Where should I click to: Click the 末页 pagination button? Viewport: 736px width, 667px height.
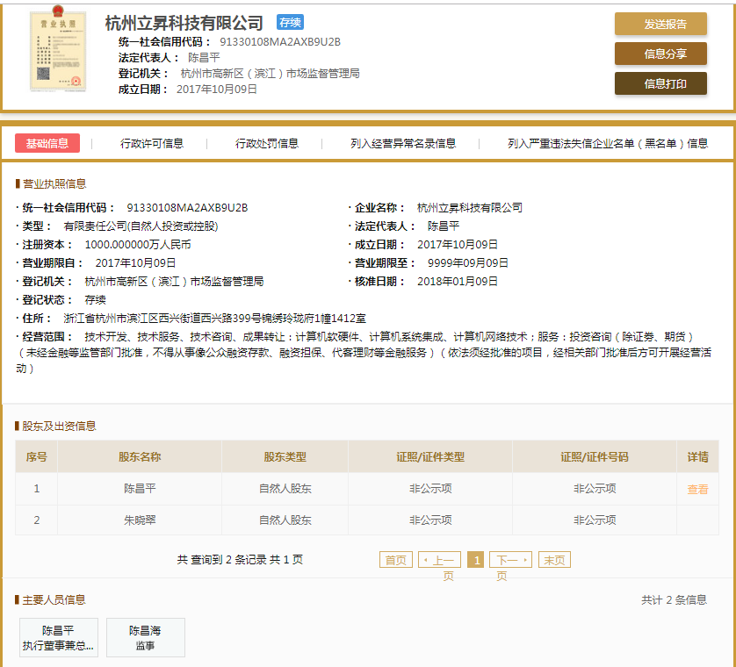554,558
